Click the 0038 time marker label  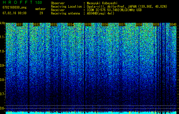point(139,25)
